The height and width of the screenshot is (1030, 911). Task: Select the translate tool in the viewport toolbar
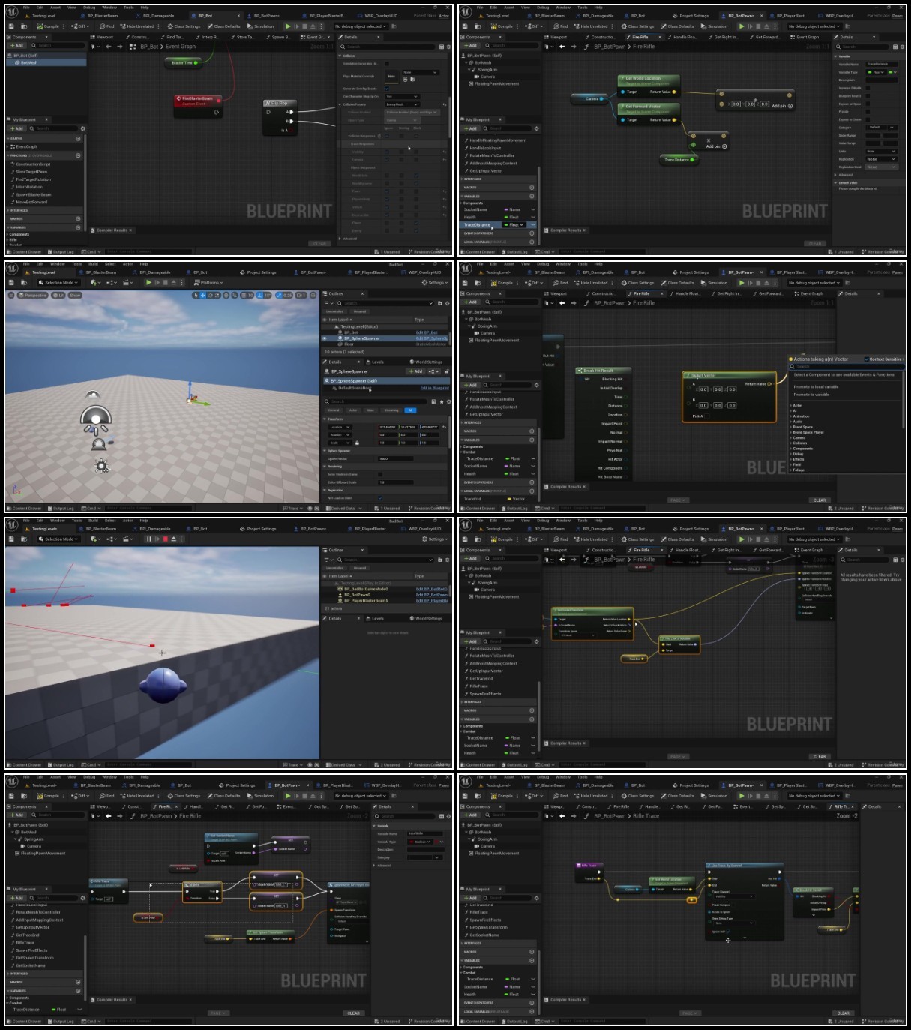click(204, 296)
